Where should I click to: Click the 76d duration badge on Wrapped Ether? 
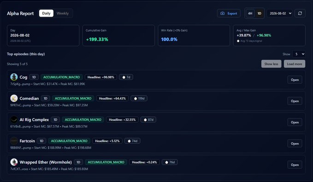click(170, 162)
